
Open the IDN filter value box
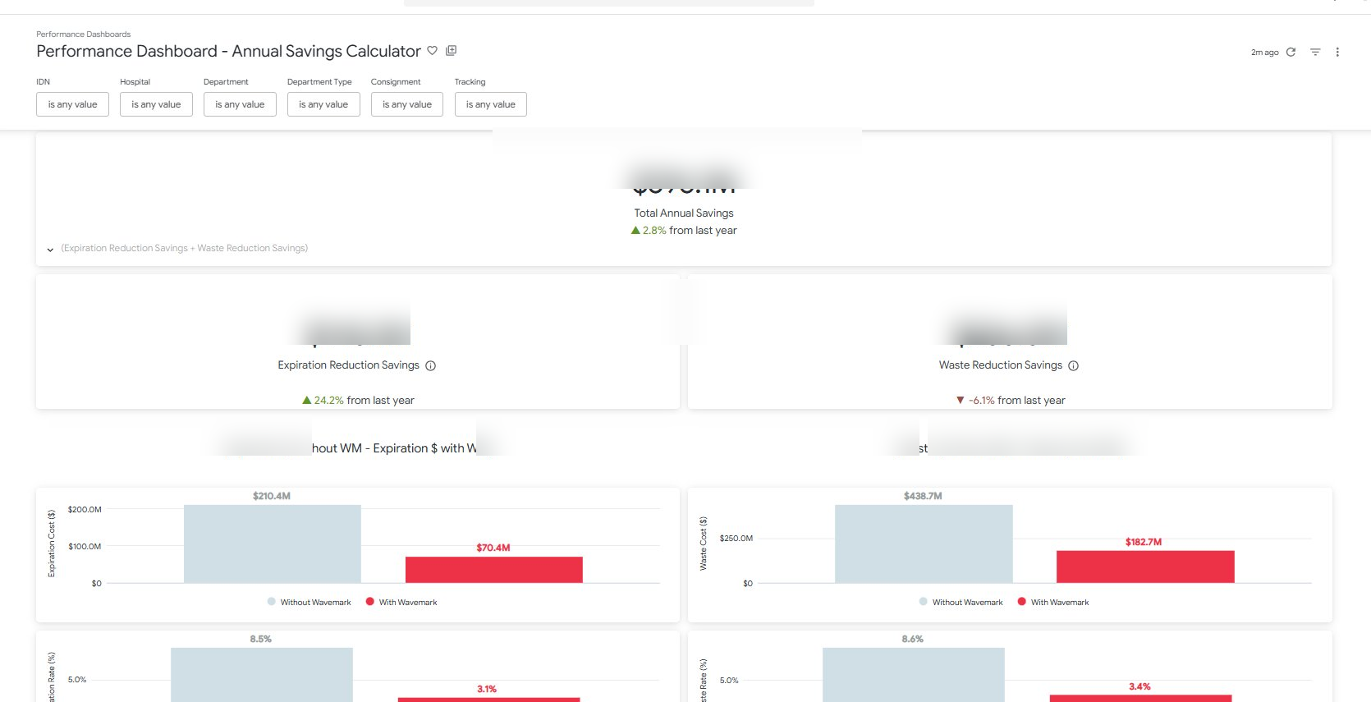tap(72, 104)
